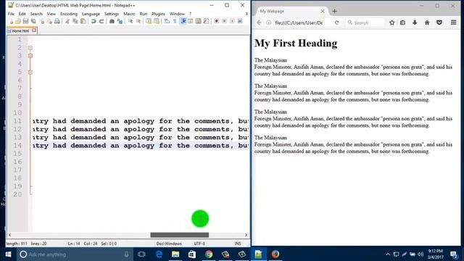Open the Language menu
This screenshot has width=464, height=261.
tap(91, 14)
